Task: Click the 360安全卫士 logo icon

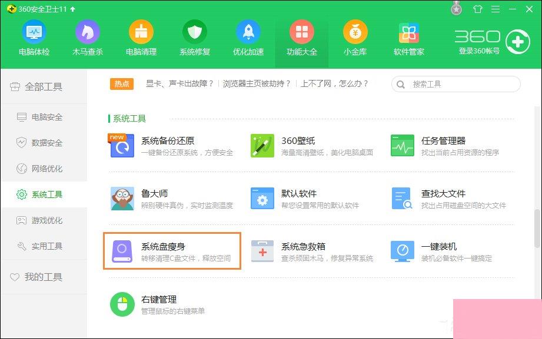Action: point(11,9)
